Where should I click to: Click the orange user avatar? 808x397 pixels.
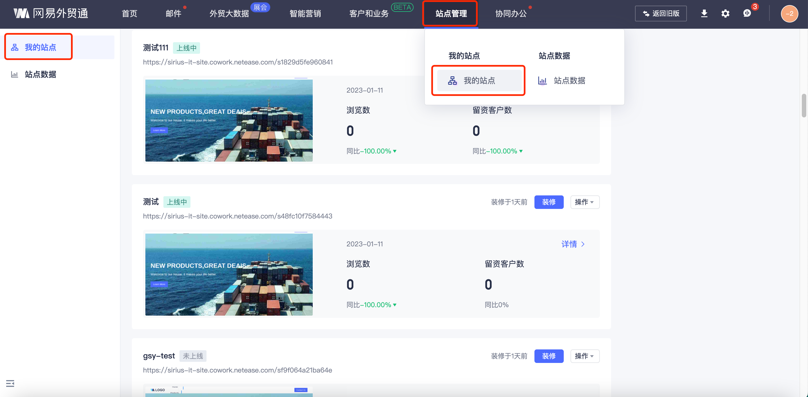pyautogui.click(x=789, y=14)
